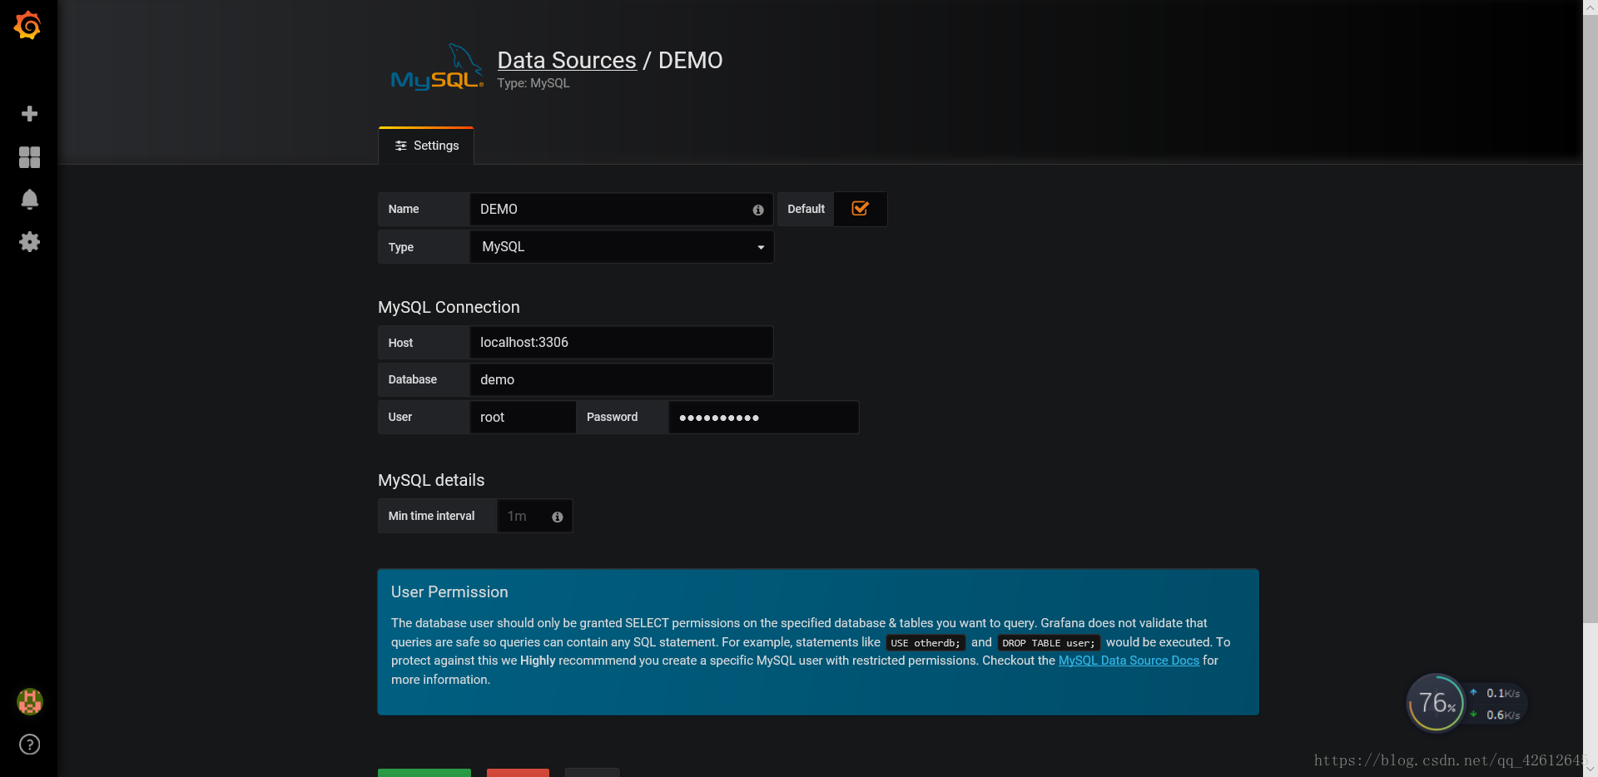Toggle the Default data source checkbox
This screenshot has width=1598, height=777.
coord(861,209)
